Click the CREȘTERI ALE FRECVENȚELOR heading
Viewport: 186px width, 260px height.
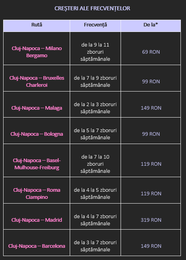[x=93, y=8]
